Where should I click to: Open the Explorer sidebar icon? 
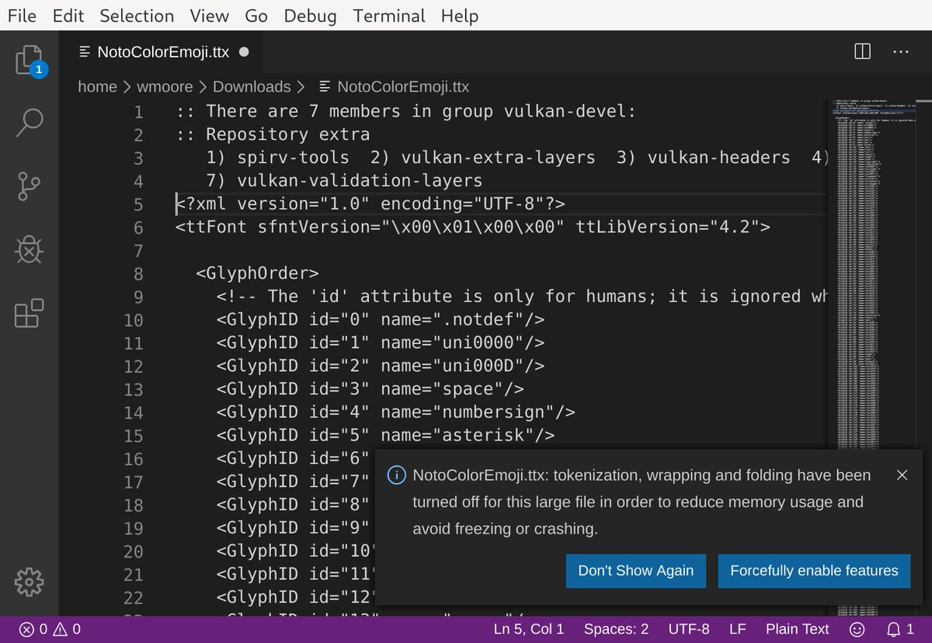coord(29,61)
